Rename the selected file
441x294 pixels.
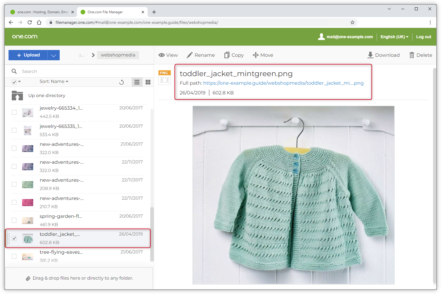pos(201,55)
